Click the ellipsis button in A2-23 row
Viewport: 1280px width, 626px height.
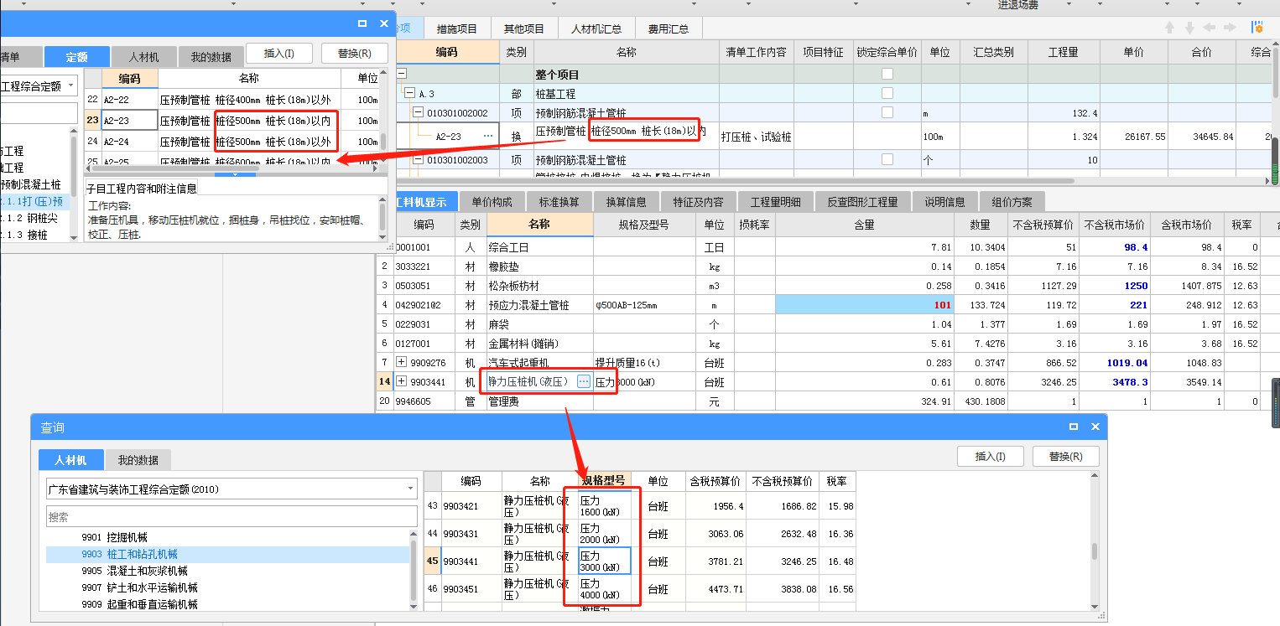point(487,136)
